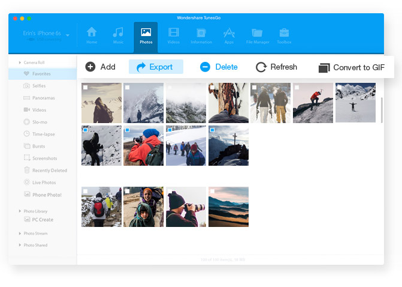402x287 pixels.
Task: Click the Selfies camera icon
Action: [26, 86]
